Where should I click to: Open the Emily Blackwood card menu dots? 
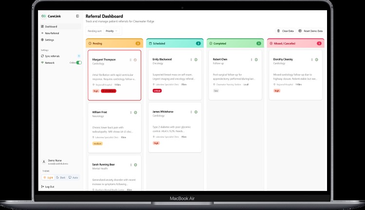[191, 59]
